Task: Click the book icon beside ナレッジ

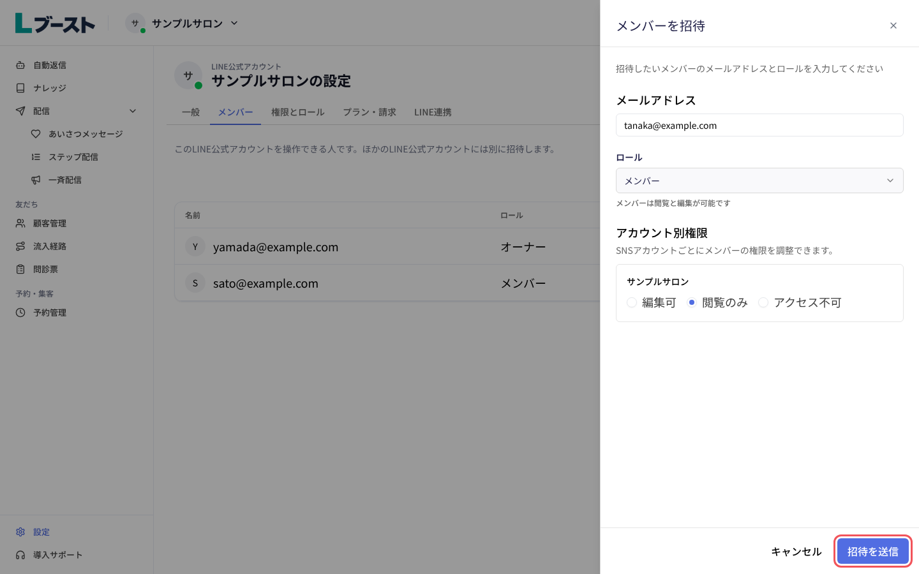Action: click(x=20, y=88)
